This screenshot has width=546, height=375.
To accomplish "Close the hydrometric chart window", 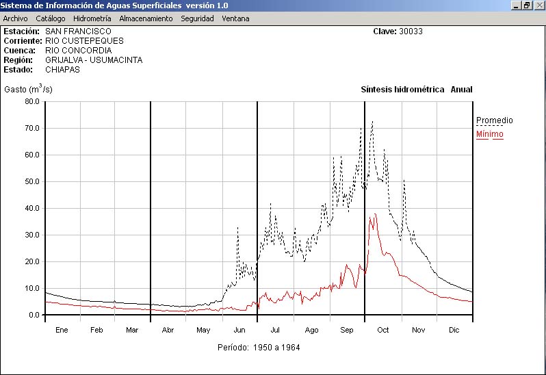I will (538, 5).
